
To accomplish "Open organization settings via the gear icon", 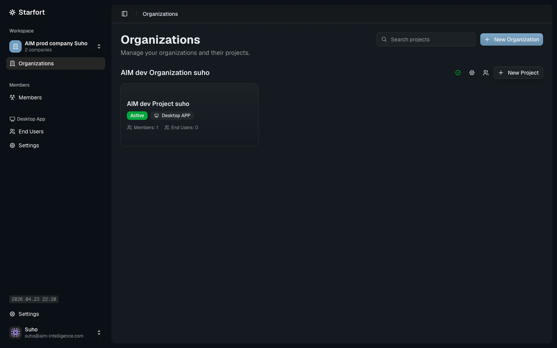I will pyautogui.click(x=472, y=73).
